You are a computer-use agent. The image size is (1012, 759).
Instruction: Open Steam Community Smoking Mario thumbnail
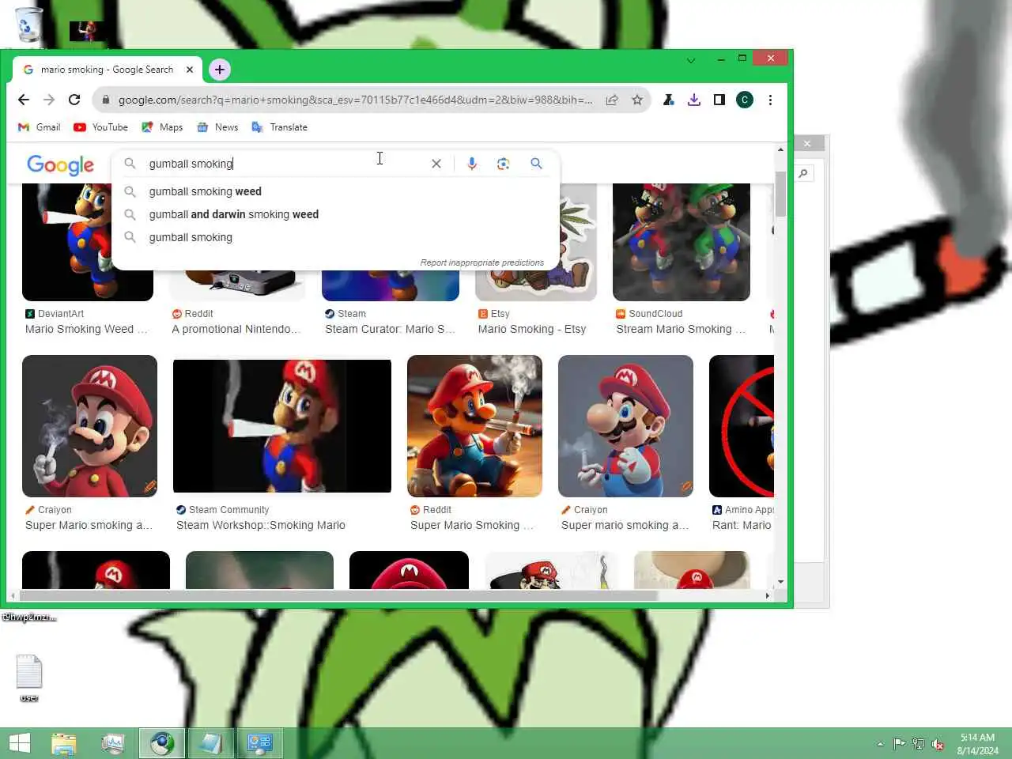[282, 426]
